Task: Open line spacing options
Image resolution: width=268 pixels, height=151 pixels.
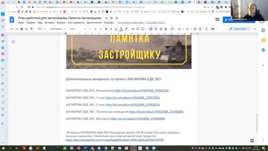Action: 172,29
